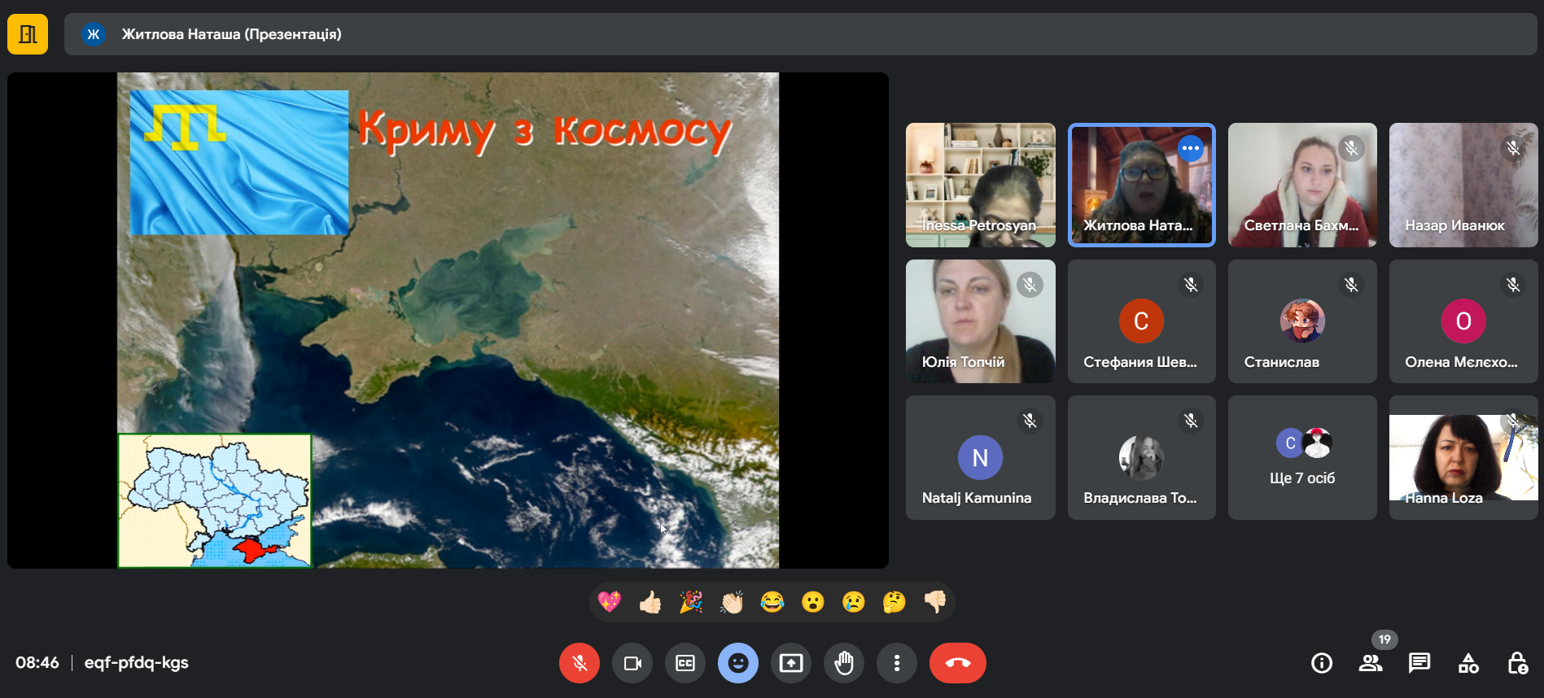Select the Hanna Loza video tile
This screenshot has height=698, width=1544.
pyautogui.click(x=1463, y=458)
